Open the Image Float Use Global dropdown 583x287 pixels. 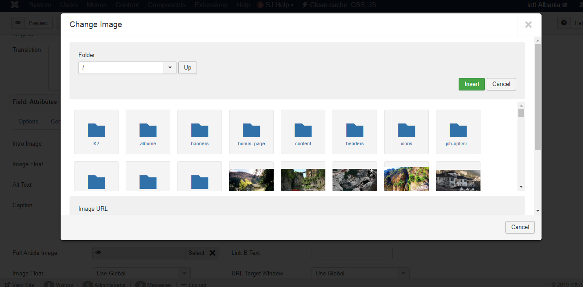[x=141, y=273]
